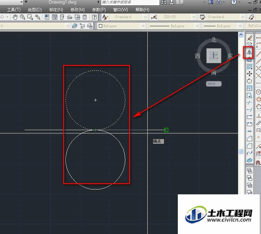Select the Scale tool
Image resolution: width=261 pixels, height=234 pixels.
click(x=250, y=88)
